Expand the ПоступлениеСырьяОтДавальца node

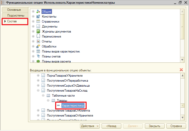(38, 85)
